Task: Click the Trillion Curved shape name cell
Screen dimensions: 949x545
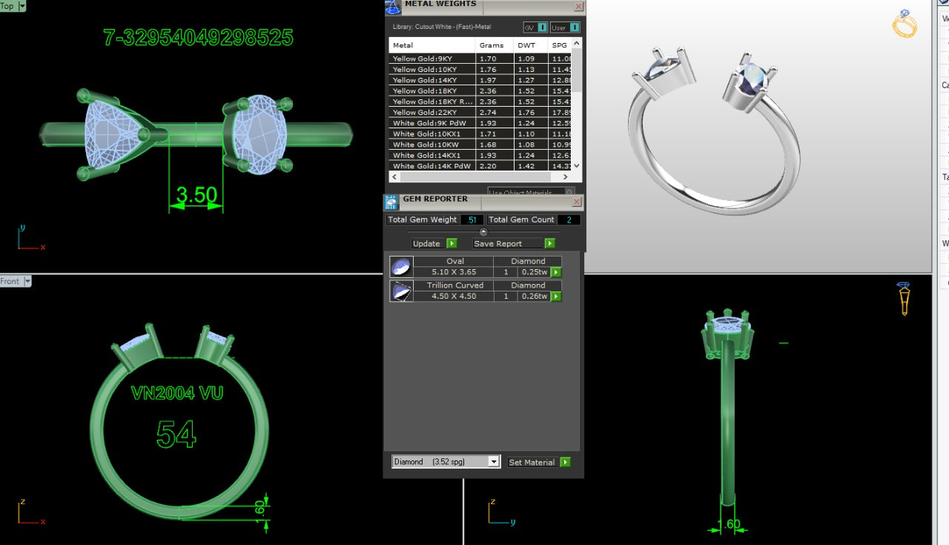Action: coord(454,285)
